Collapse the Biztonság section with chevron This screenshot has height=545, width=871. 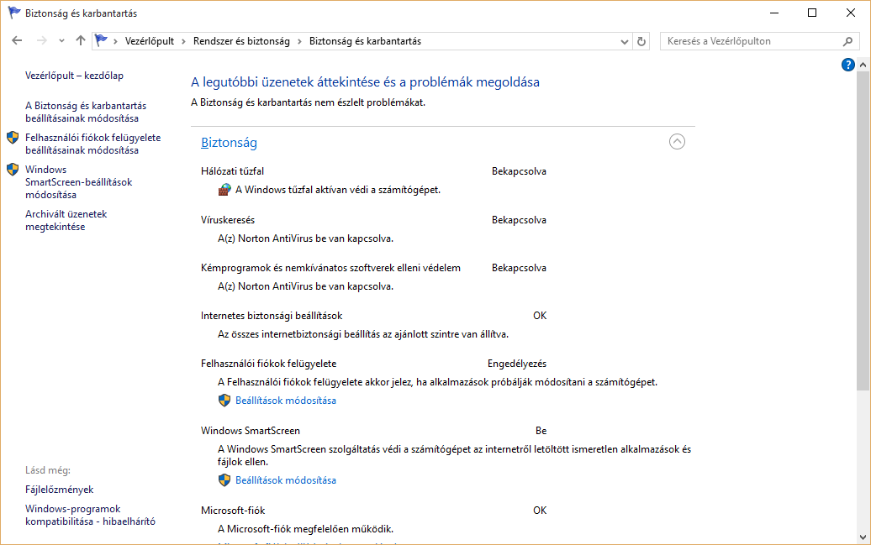coord(677,142)
